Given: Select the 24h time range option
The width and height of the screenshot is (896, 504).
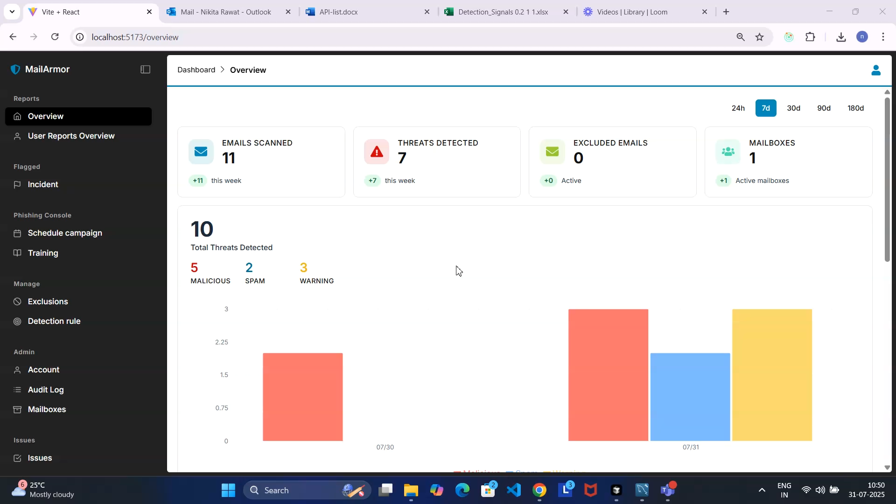Looking at the screenshot, I should click(x=738, y=108).
